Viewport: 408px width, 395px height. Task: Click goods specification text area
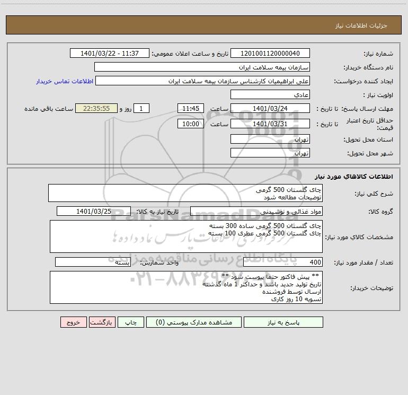[x=186, y=236]
